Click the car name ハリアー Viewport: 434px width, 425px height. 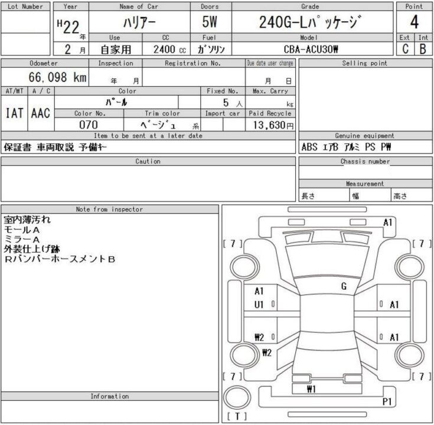(139, 22)
